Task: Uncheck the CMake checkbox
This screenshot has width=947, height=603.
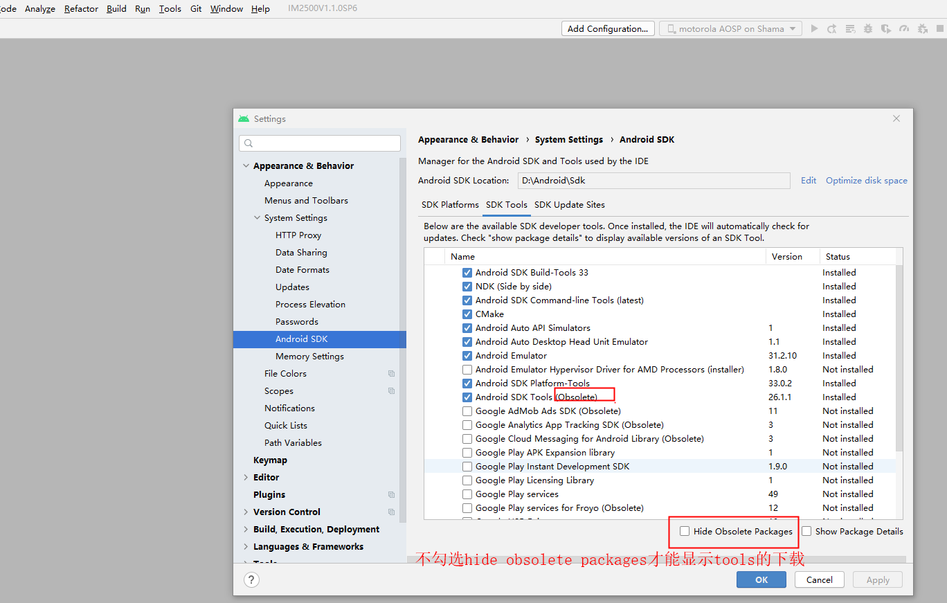Action: 467,314
